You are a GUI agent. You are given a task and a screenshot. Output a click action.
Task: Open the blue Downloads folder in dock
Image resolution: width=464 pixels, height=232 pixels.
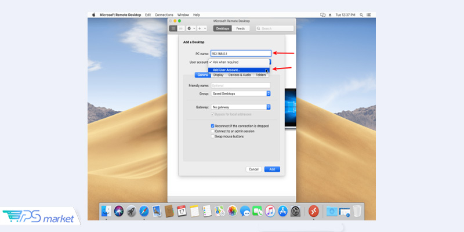coord(332,211)
